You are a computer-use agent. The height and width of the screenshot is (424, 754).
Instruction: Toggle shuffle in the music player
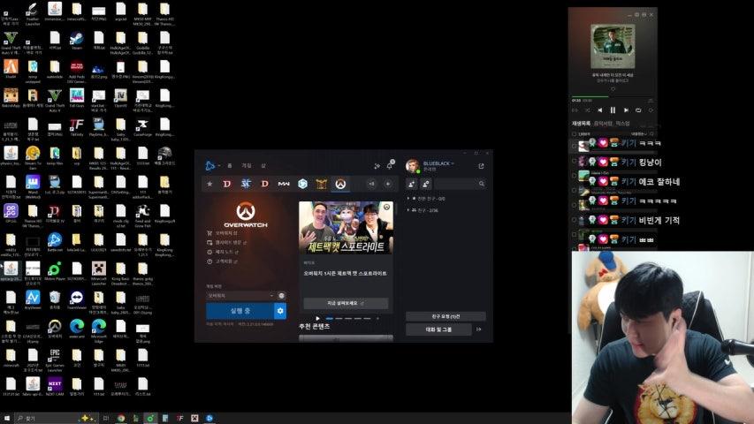pyautogui.click(x=588, y=110)
